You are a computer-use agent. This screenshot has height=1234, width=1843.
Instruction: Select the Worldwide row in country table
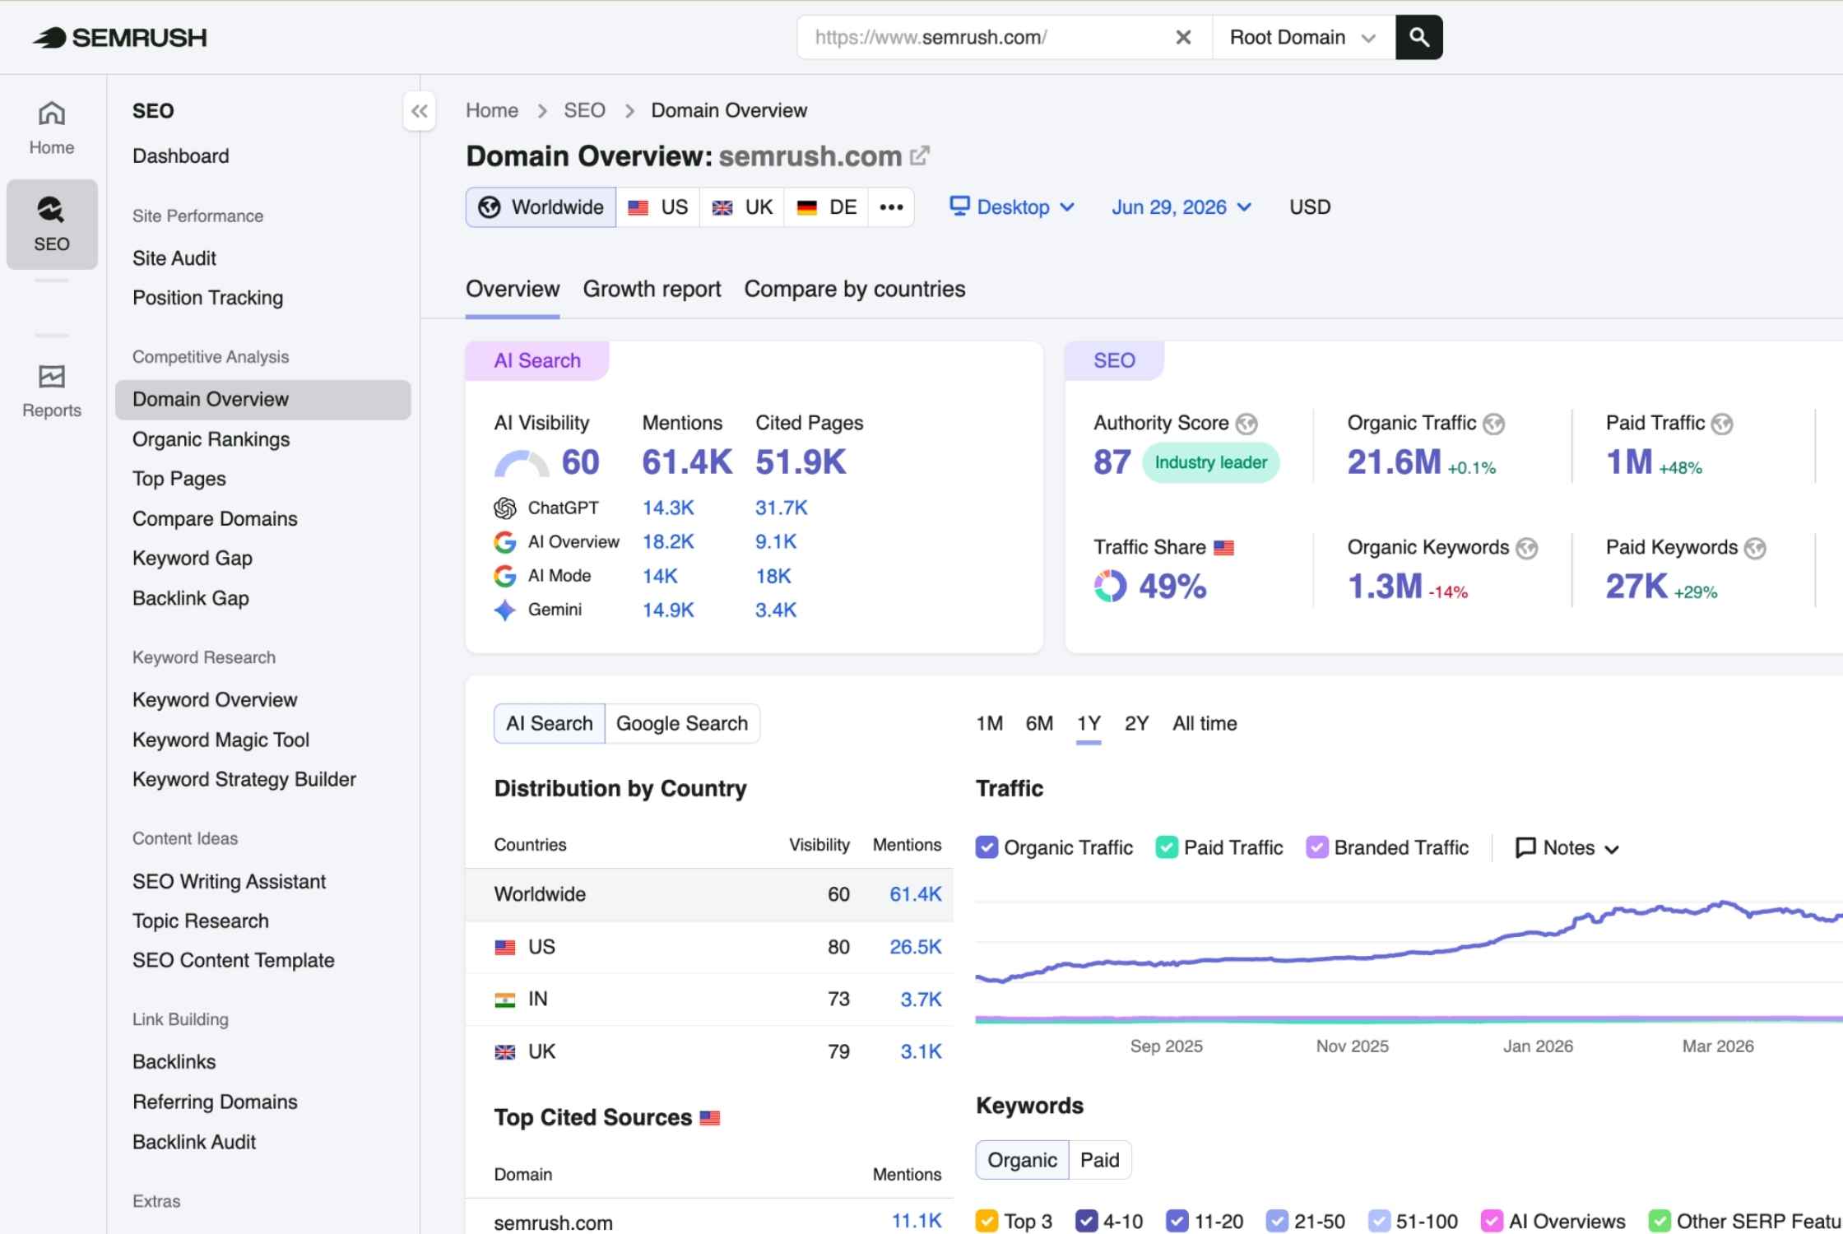709,895
